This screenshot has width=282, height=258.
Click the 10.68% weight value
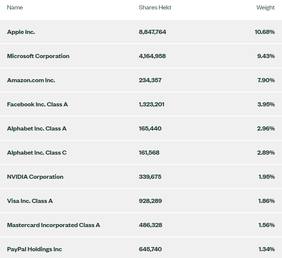[x=265, y=32]
